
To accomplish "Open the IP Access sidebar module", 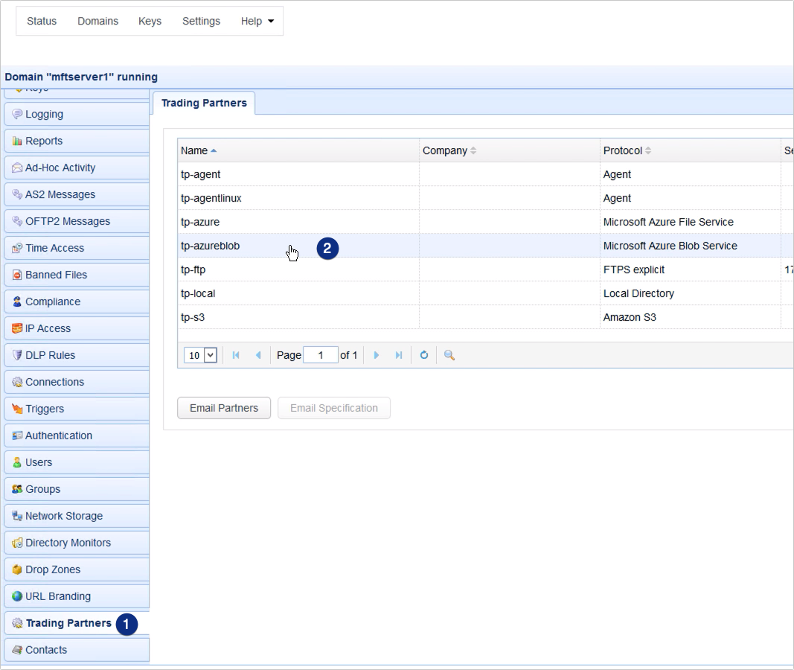I will (x=48, y=328).
